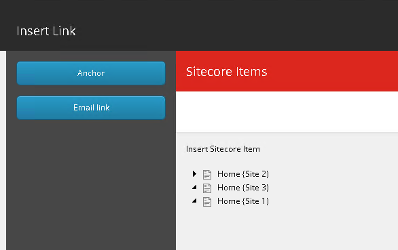Click the document icon for Home (Site 2)
The height and width of the screenshot is (250, 398).
coord(207,175)
